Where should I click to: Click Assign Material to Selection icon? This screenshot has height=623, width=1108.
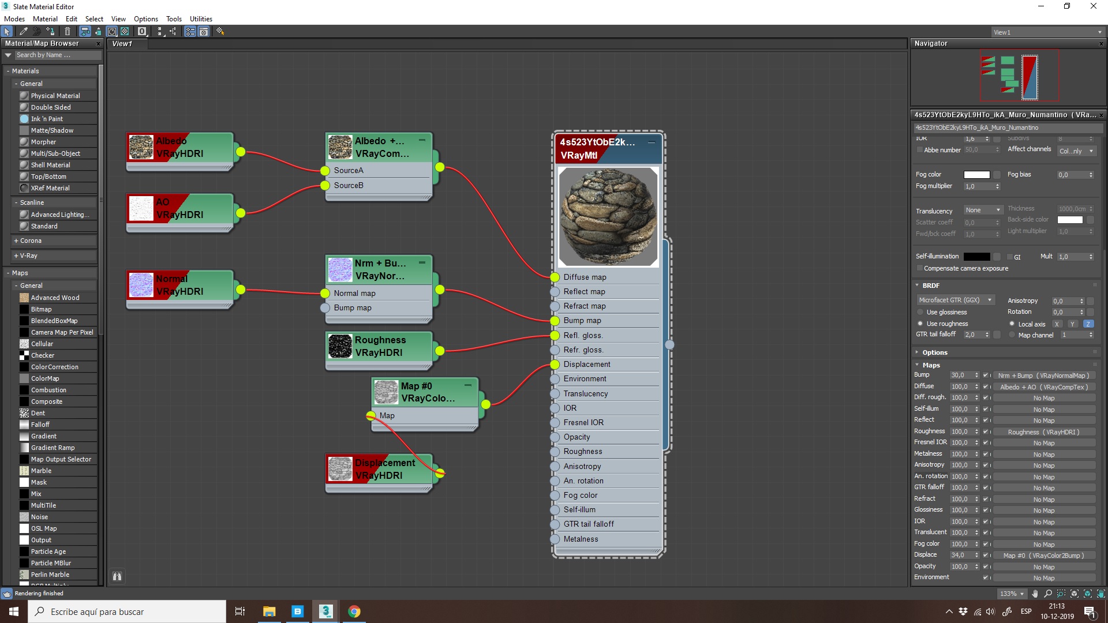(51, 32)
